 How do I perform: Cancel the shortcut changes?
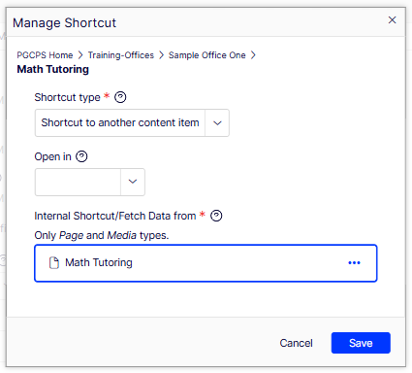click(296, 343)
